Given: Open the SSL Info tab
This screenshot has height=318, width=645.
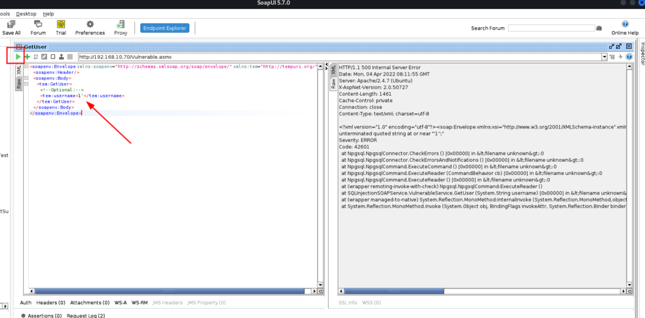Looking at the screenshot, I should pyautogui.click(x=348, y=303).
